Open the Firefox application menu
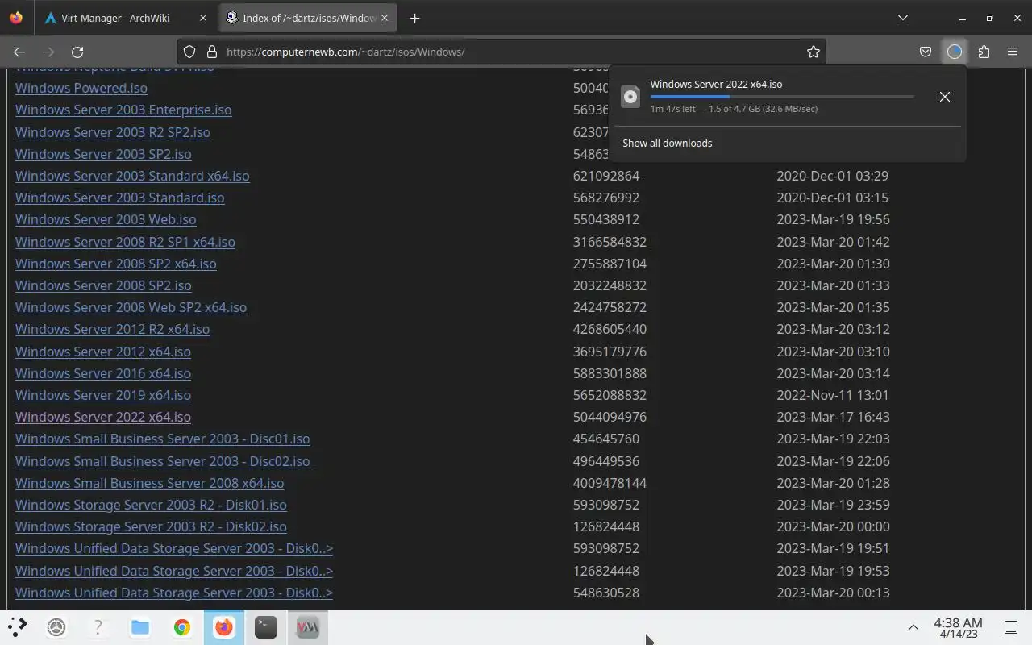1032x645 pixels. pyautogui.click(x=1013, y=52)
